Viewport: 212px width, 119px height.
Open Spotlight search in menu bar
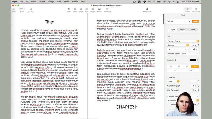(174, 2)
